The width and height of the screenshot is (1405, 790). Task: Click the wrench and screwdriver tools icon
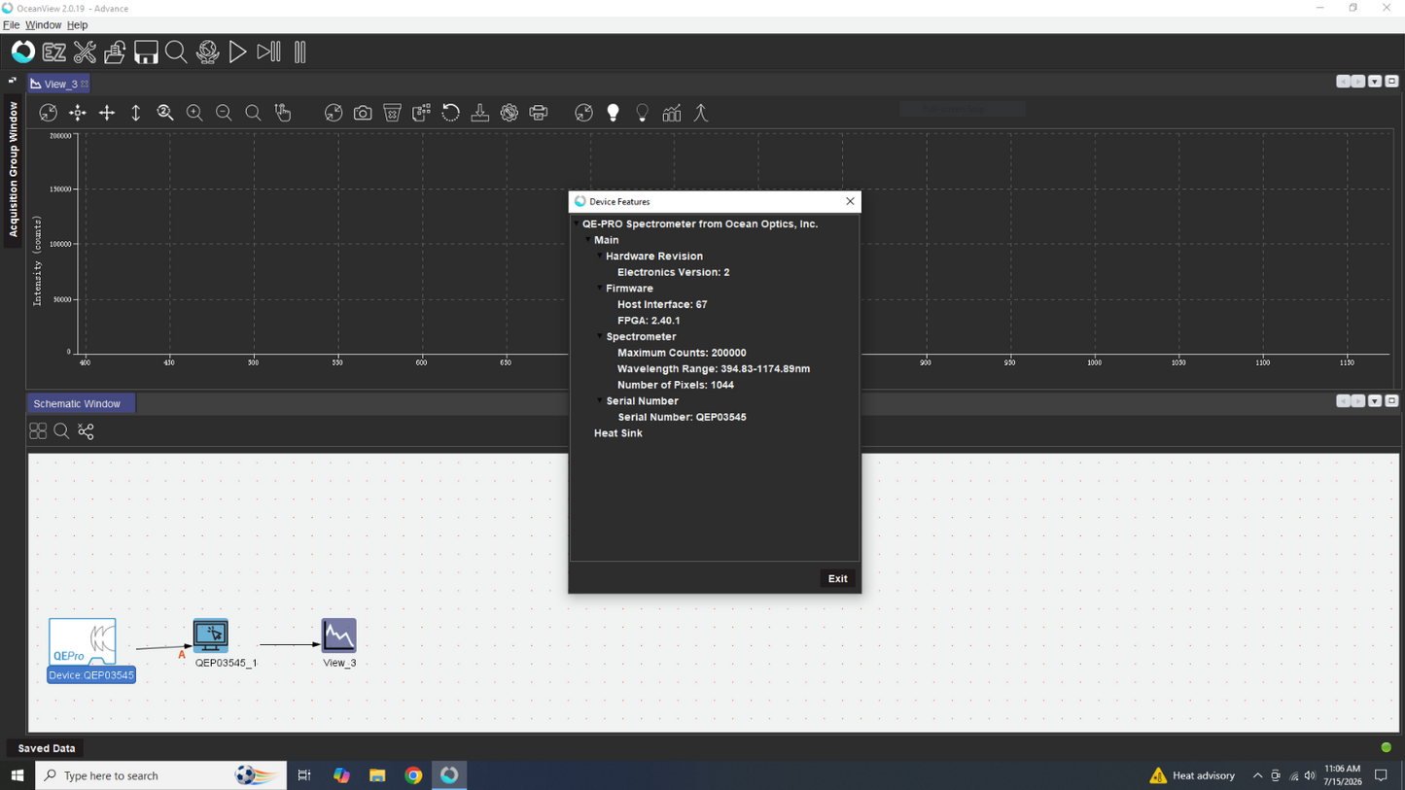pyautogui.click(x=86, y=52)
